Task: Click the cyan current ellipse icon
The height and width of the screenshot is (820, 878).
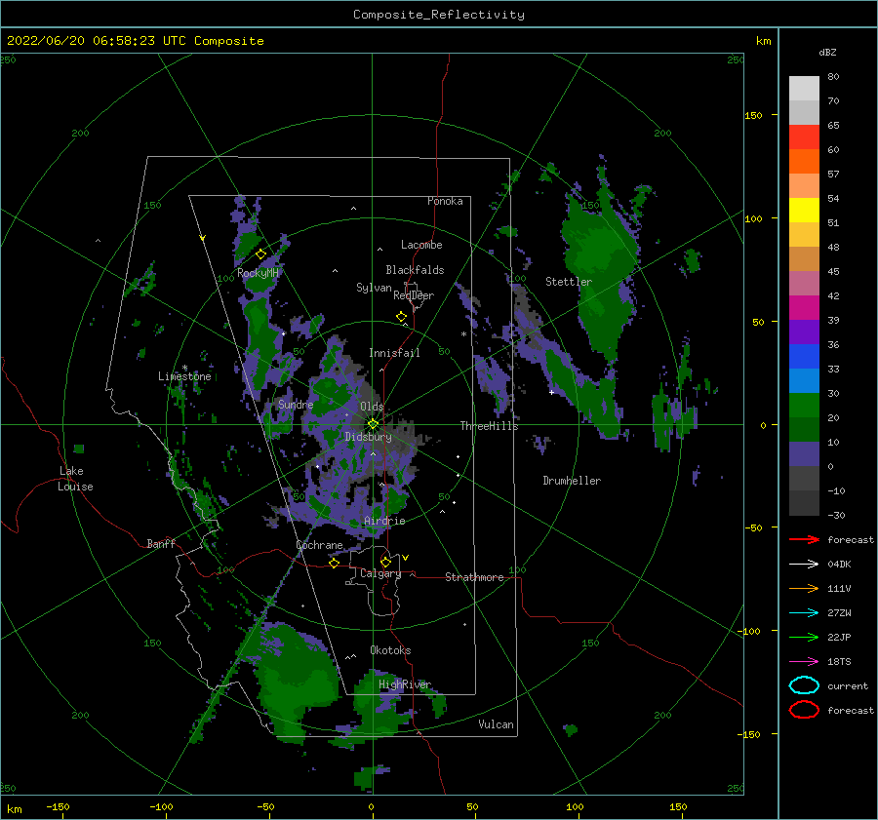Action: point(804,685)
